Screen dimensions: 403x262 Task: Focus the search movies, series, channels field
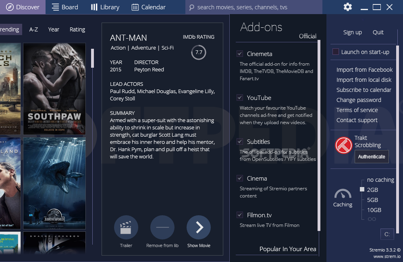point(253,7)
